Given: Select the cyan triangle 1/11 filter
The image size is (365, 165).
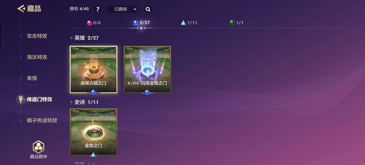Looking at the screenshot, I should tap(189, 23).
